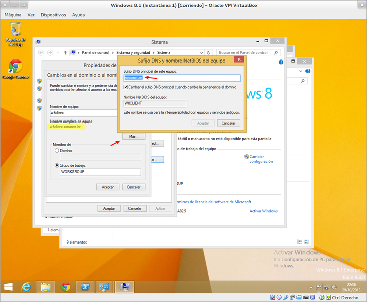Open help icon in the back window

(308, 71)
